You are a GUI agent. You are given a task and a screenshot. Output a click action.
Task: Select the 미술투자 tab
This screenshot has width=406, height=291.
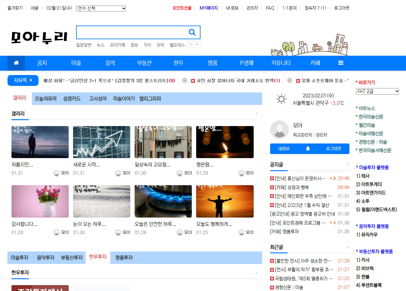point(20,258)
